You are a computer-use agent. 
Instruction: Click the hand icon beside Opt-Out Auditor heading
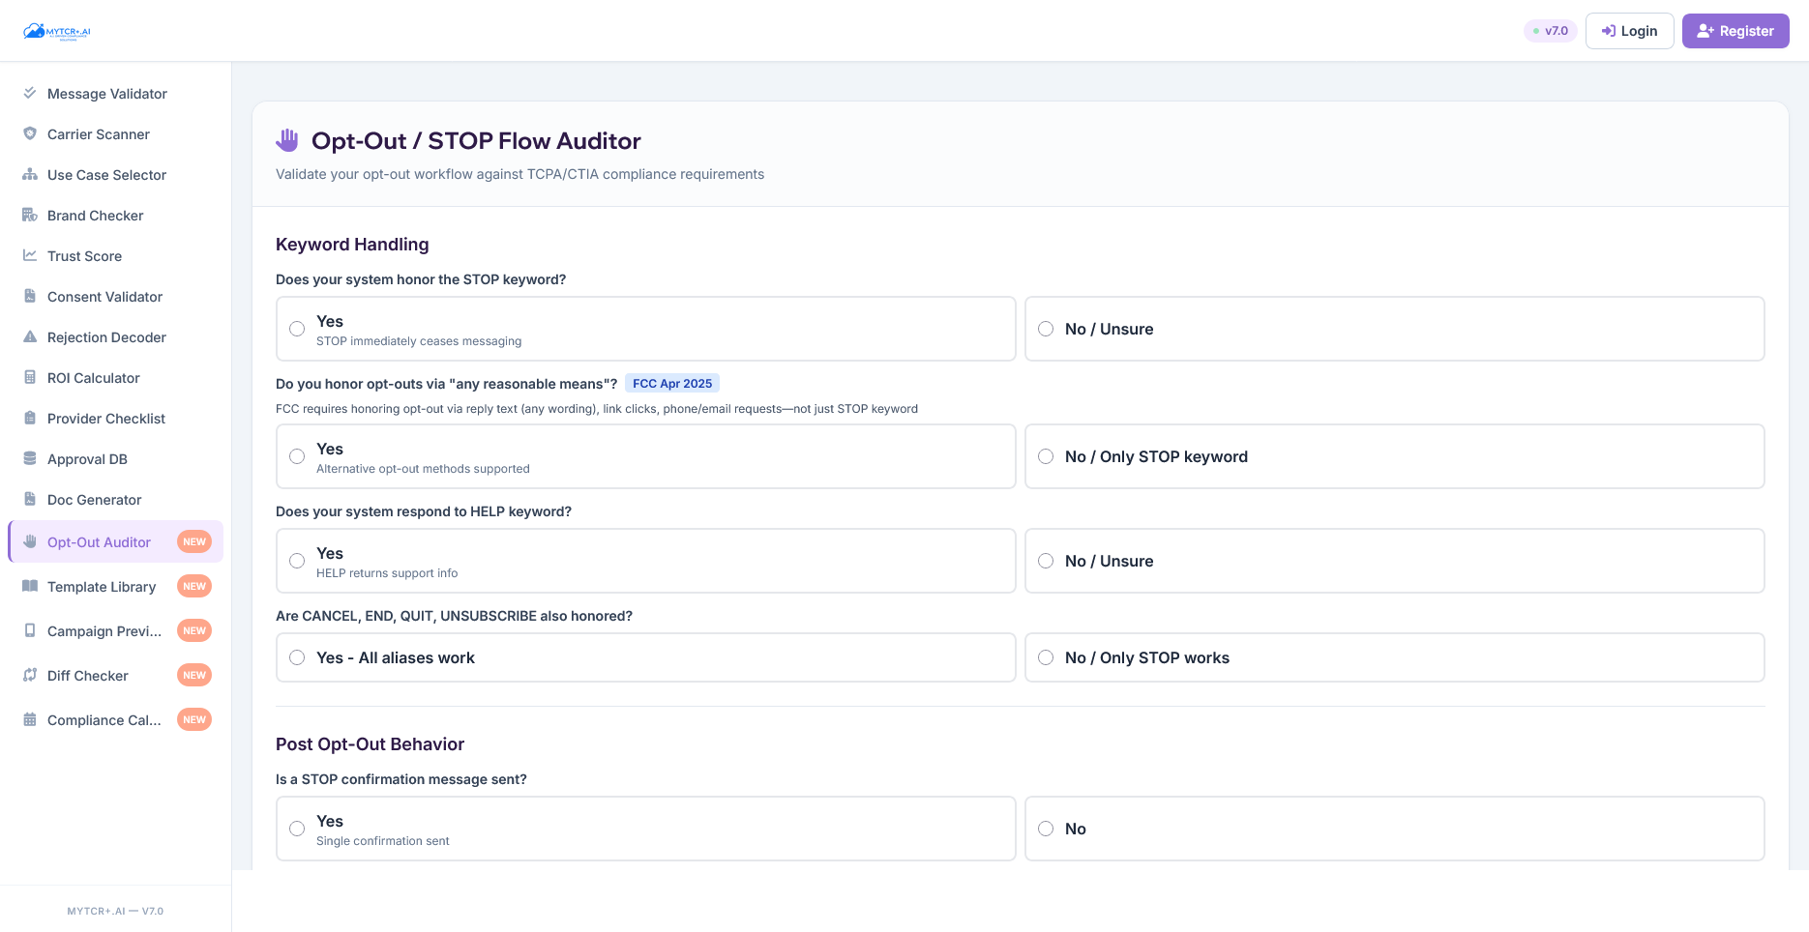[286, 139]
